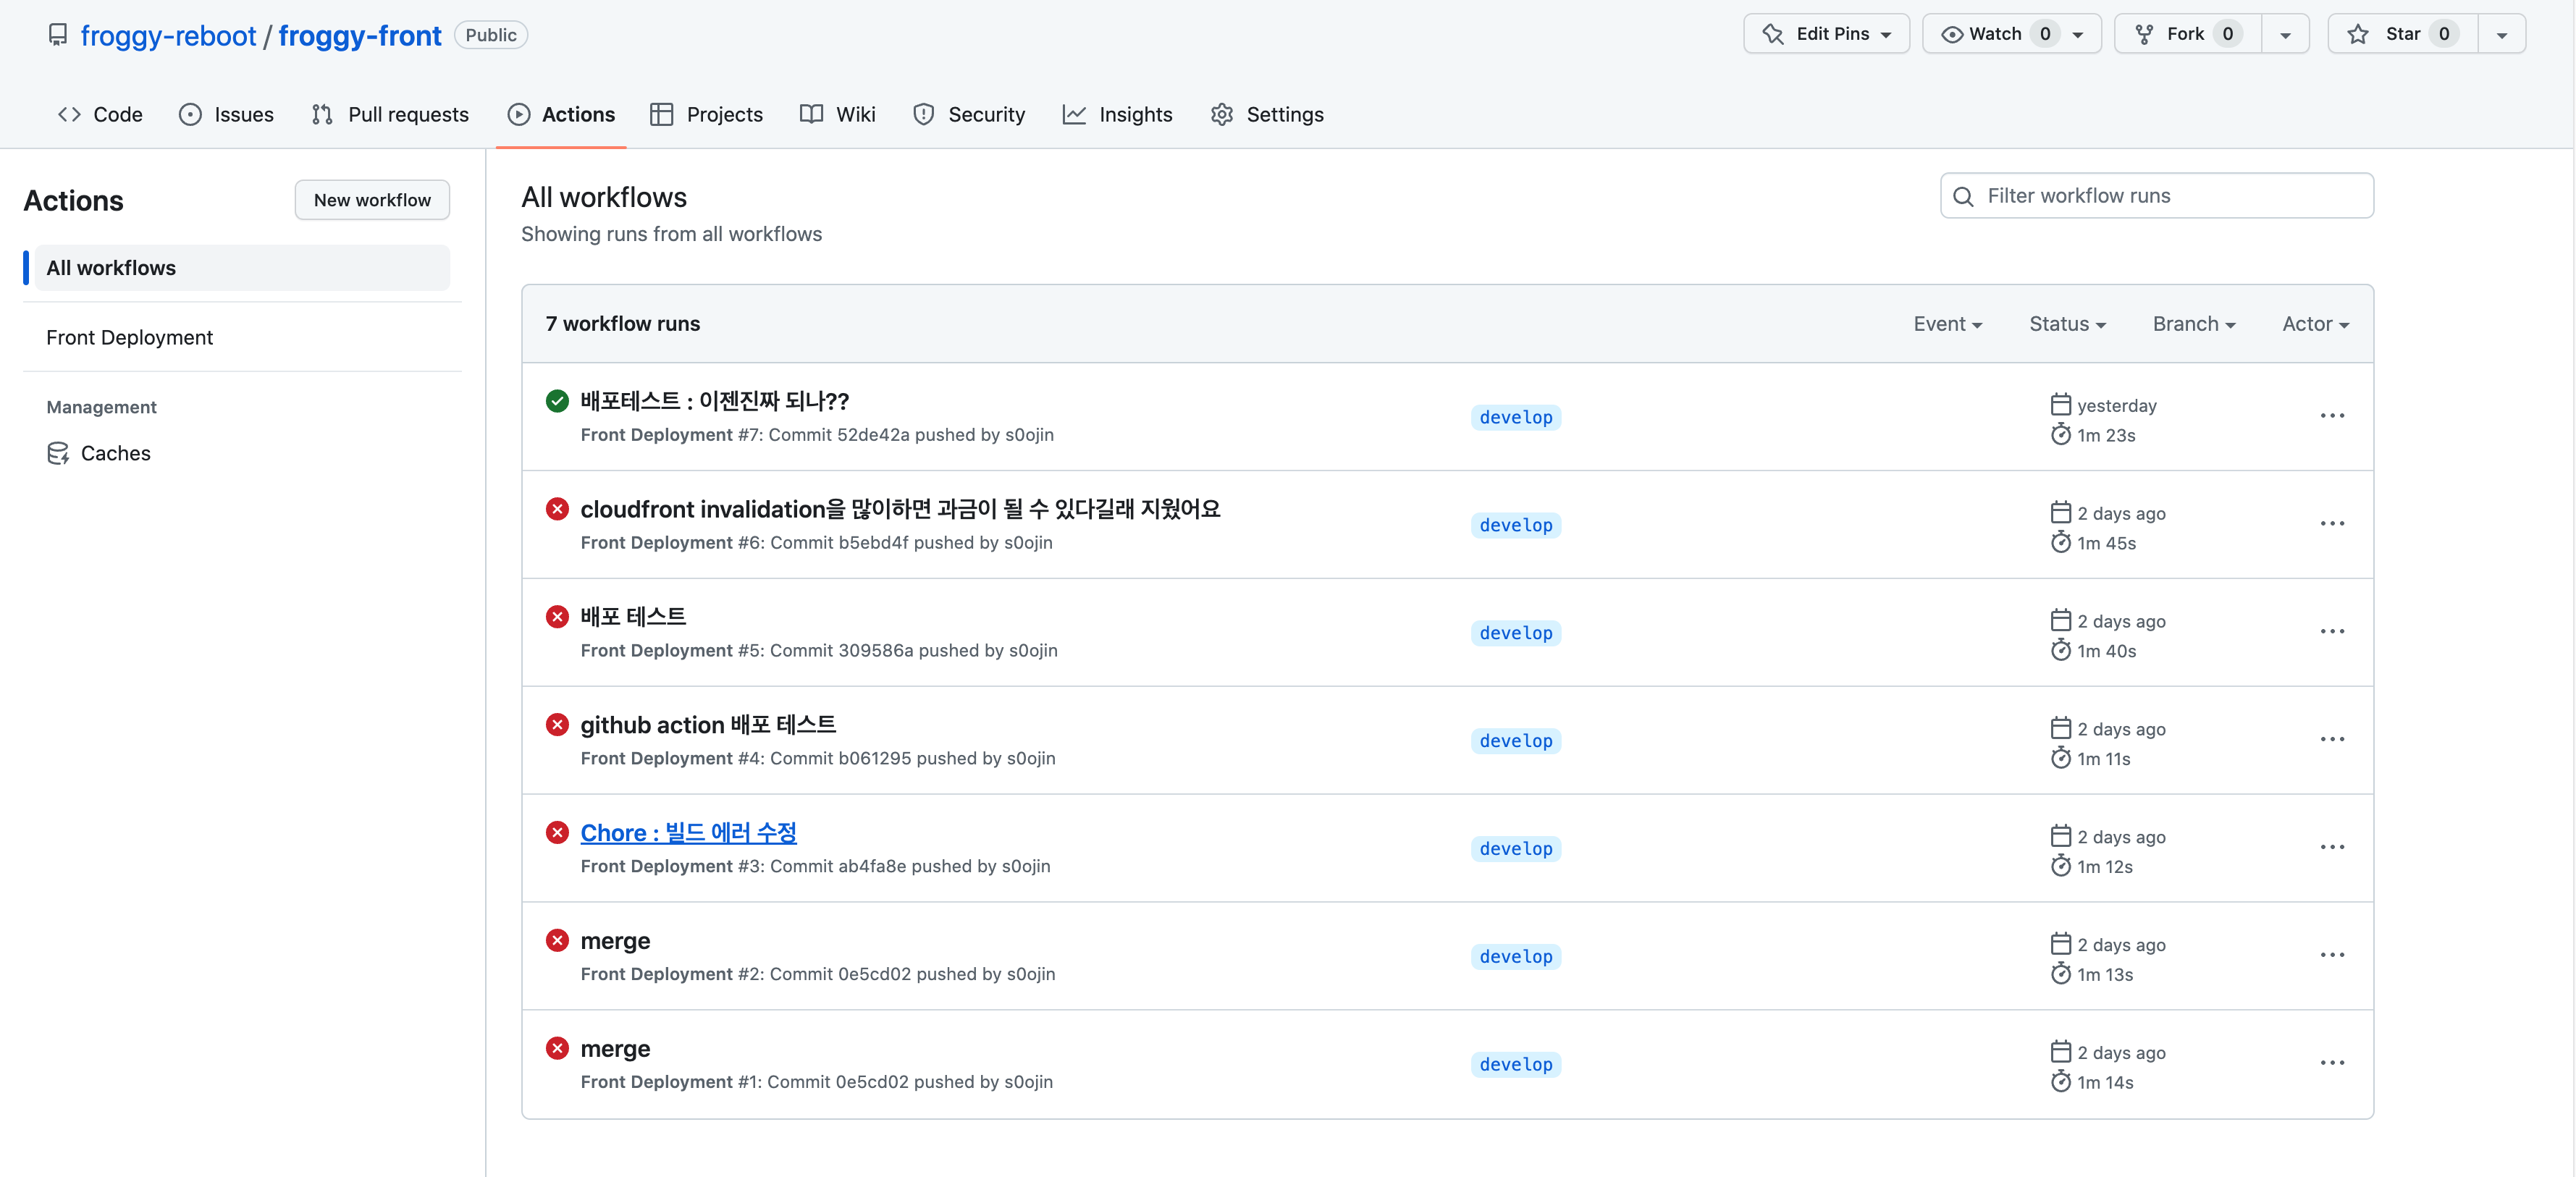Select Front Deployment workflow in the sidebar
This screenshot has height=1177, width=2576.
130,337
